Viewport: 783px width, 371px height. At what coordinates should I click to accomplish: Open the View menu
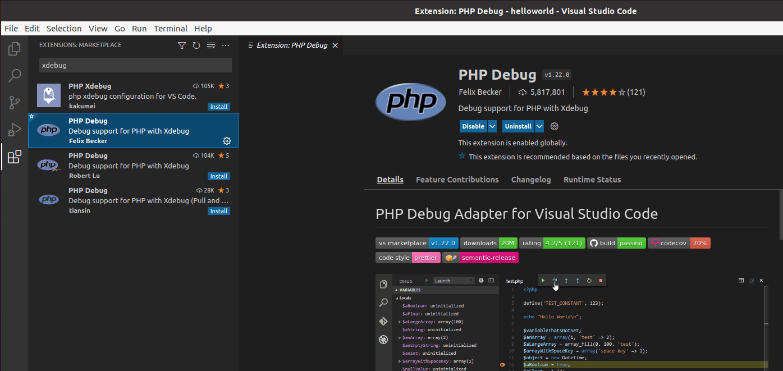[98, 29]
